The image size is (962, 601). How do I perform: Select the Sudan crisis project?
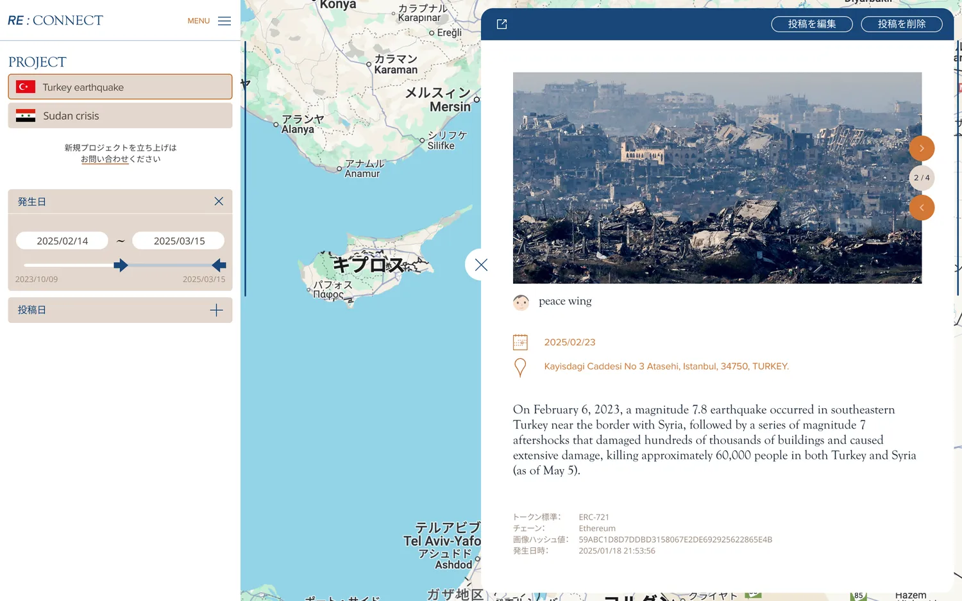tap(120, 116)
